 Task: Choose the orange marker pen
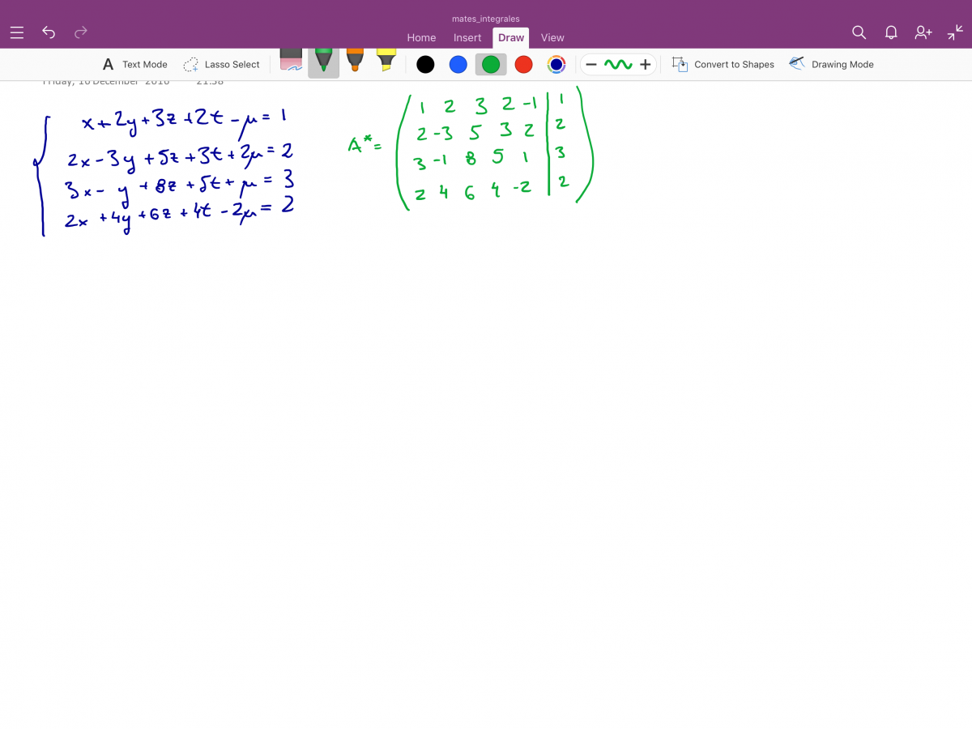[355, 62]
